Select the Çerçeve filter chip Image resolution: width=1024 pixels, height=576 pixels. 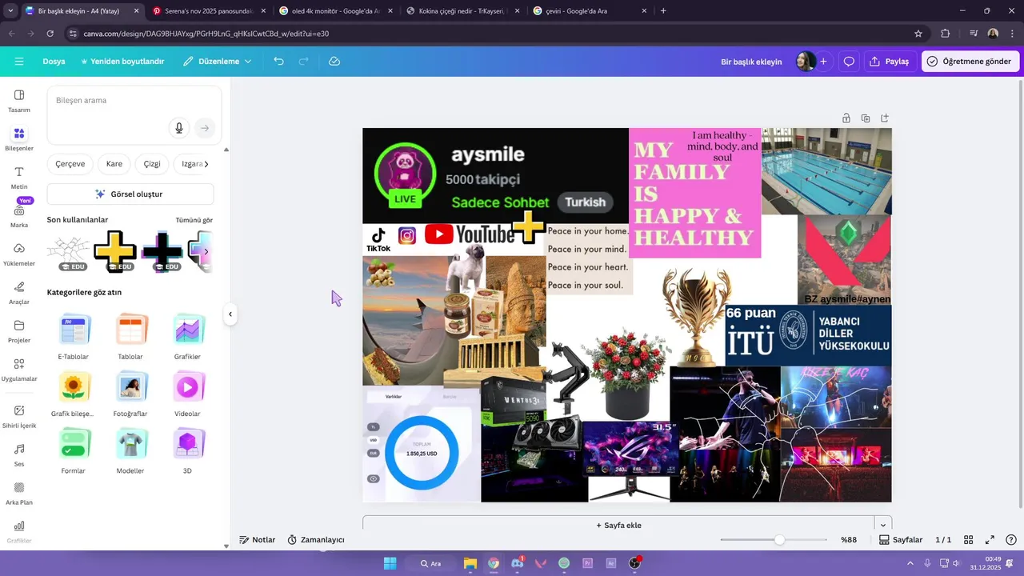[70, 164]
